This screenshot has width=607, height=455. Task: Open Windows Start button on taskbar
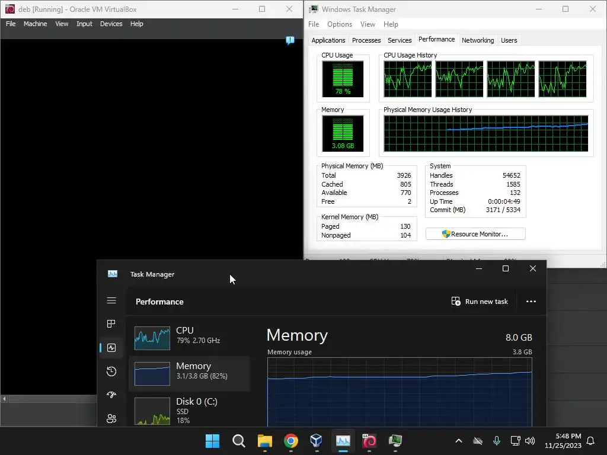tap(213, 441)
